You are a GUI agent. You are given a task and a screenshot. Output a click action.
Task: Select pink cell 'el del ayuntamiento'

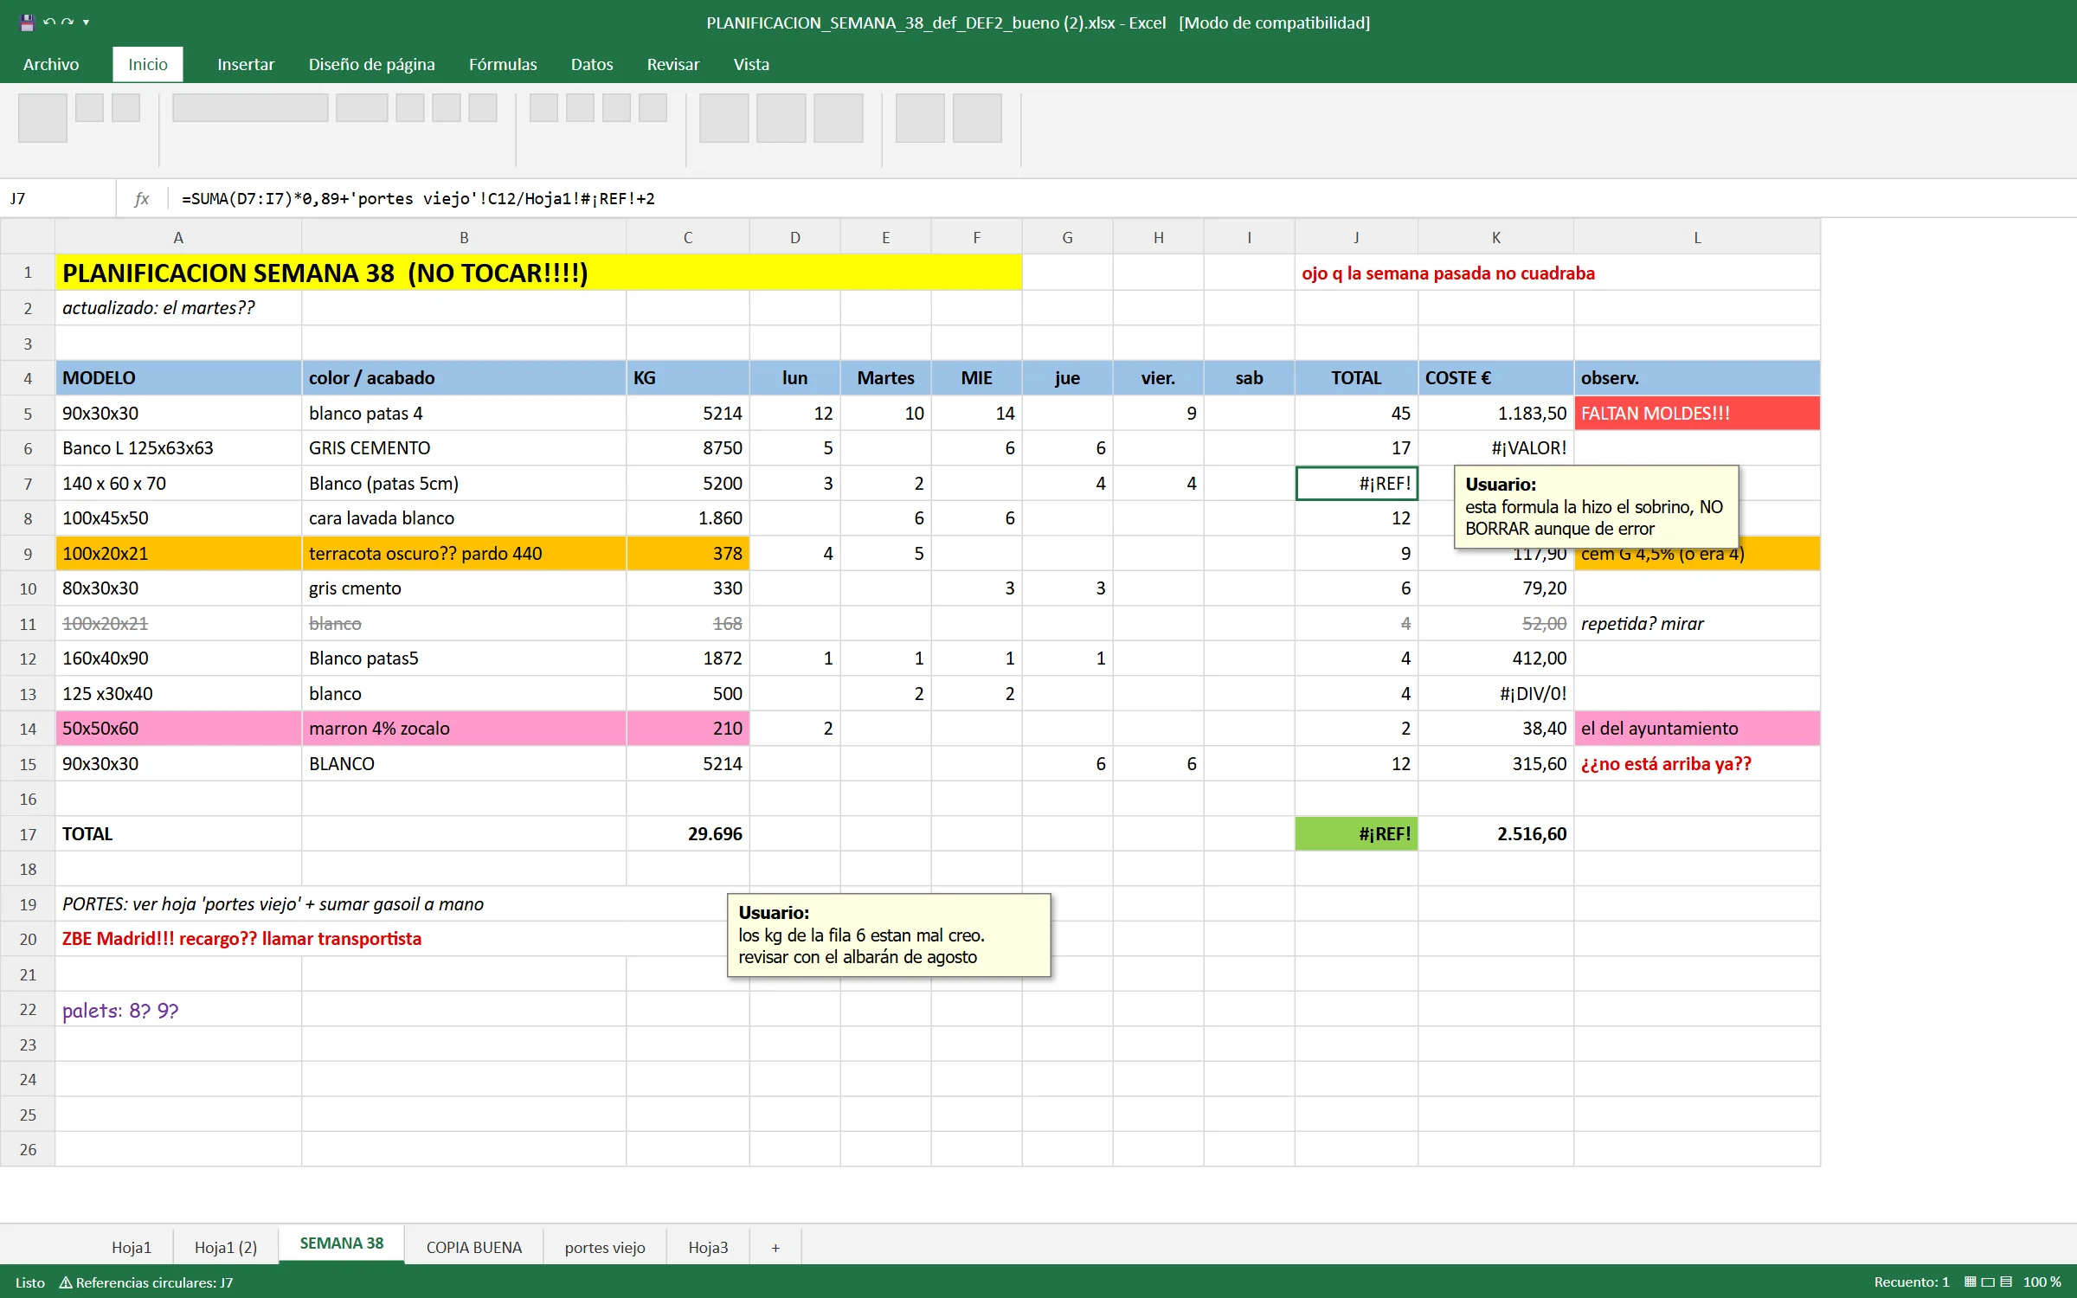coord(1696,729)
